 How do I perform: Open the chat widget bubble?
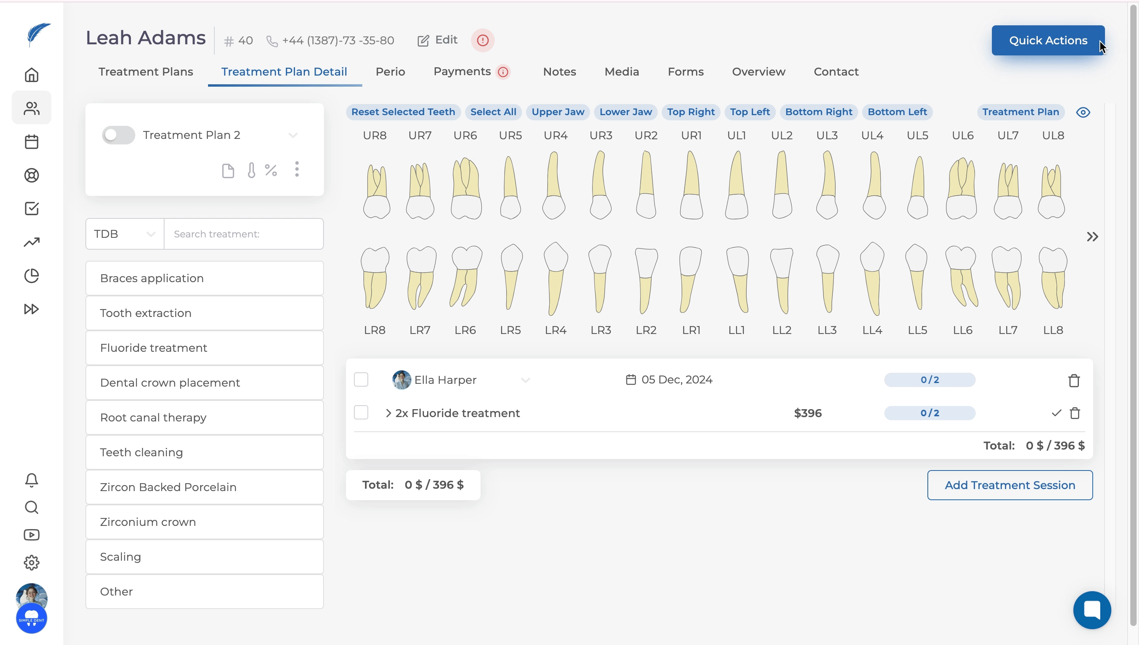[1092, 610]
